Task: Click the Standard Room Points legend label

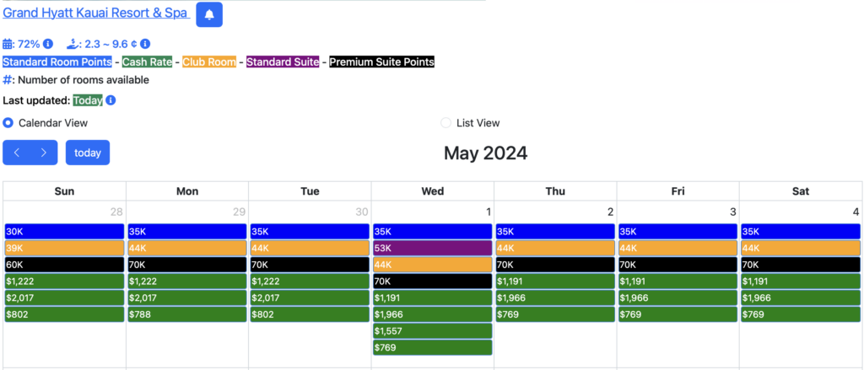Action: tap(57, 62)
